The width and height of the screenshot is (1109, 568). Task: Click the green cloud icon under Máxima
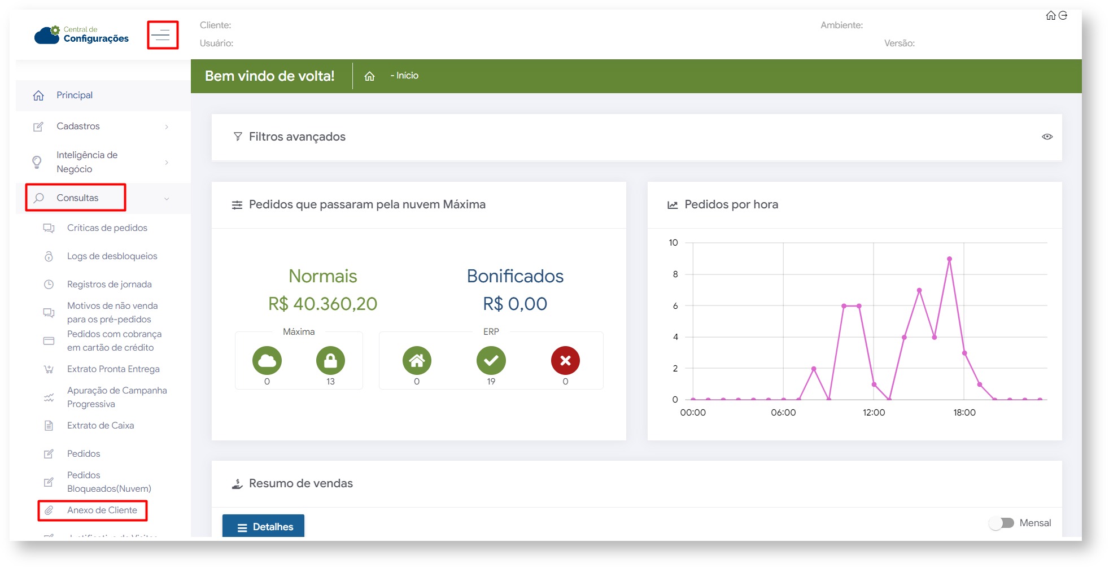pyautogui.click(x=267, y=361)
